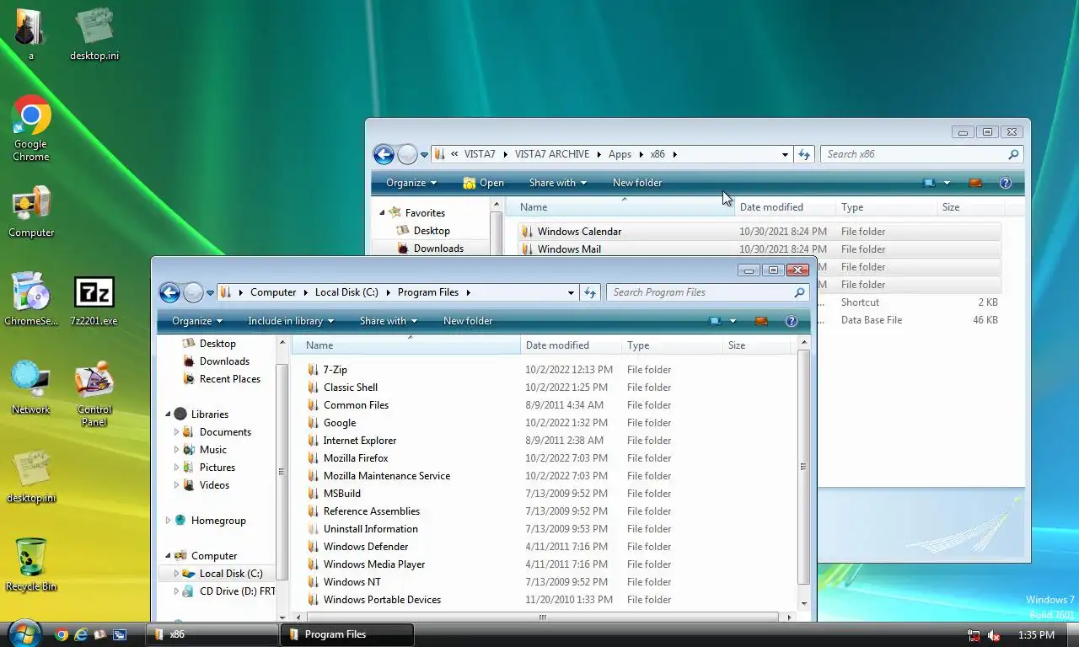
Task: Select Mozilla Firefox folder
Action: tap(356, 458)
